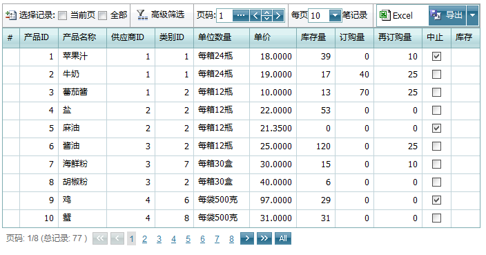486x255 pixels.
Task: Click the price cell 97.0000
Action: [273, 200]
